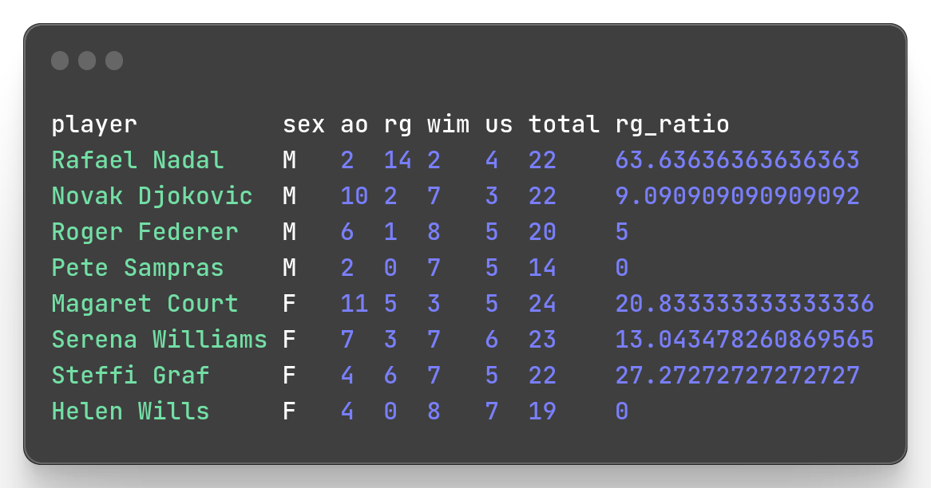Click the rightmost gray window dot
The width and height of the screenshot is (931, 488).
(114, 61)
